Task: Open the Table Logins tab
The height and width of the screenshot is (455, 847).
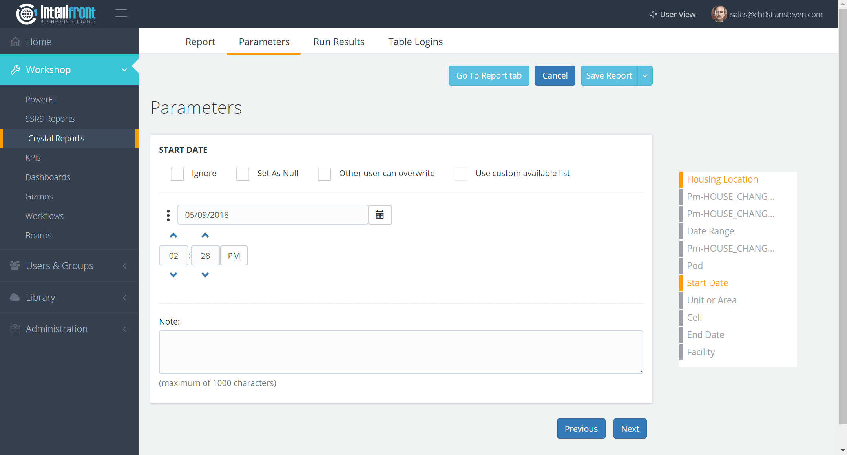Action: click(416, 42)
